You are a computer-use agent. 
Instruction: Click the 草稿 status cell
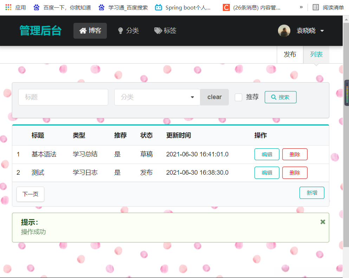click(x=146, y=154)
